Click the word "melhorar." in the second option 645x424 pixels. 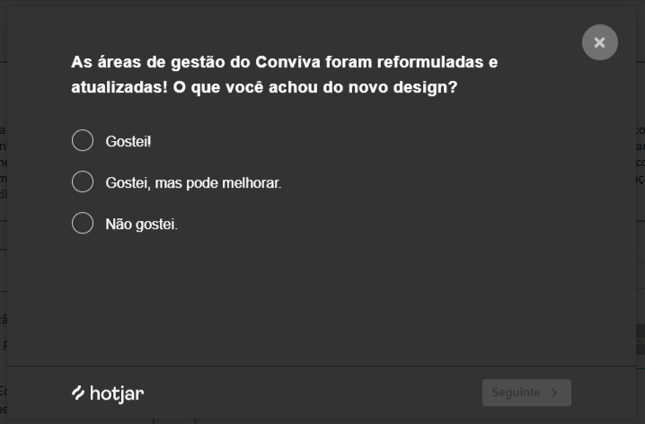252,183
